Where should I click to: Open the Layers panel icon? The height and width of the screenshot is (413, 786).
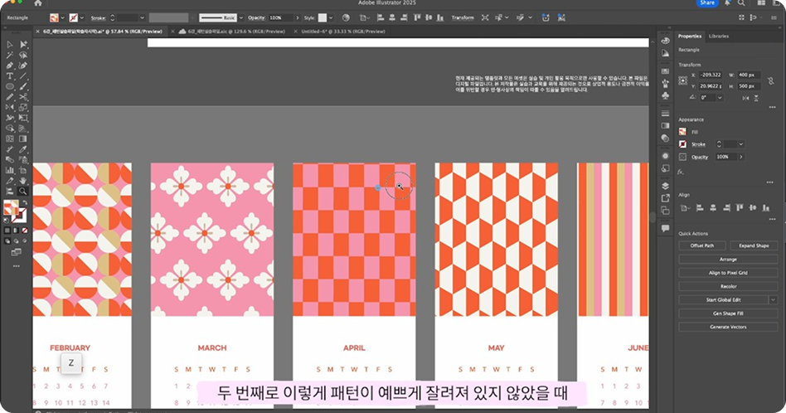click(x=665, y=186)
